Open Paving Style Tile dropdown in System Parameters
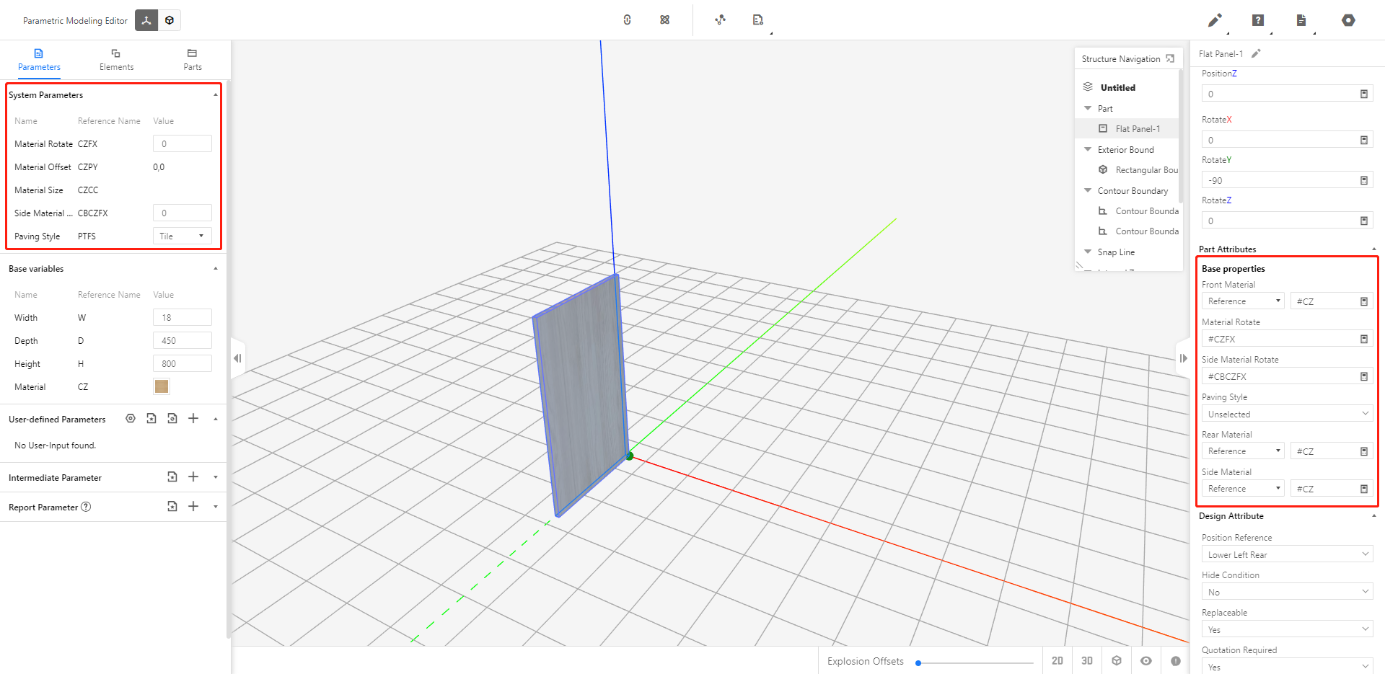This screenshot has height=674, width=1385. click(183, 236)
